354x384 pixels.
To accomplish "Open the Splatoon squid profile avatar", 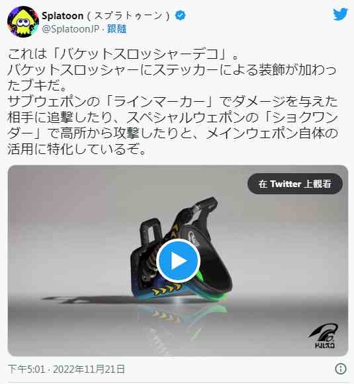I will pos(23,22).
